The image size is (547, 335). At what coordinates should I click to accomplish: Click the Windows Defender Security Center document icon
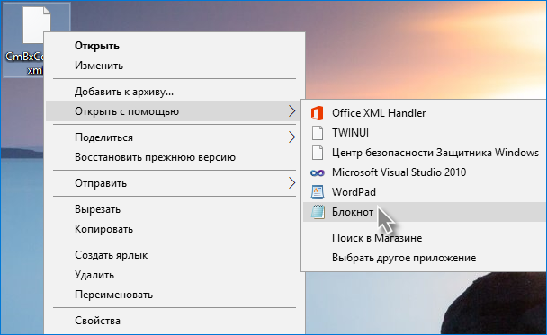pyautogui.click(x=317, y=153)
